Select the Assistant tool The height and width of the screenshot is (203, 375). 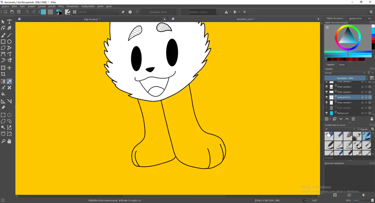pos(3,101)
